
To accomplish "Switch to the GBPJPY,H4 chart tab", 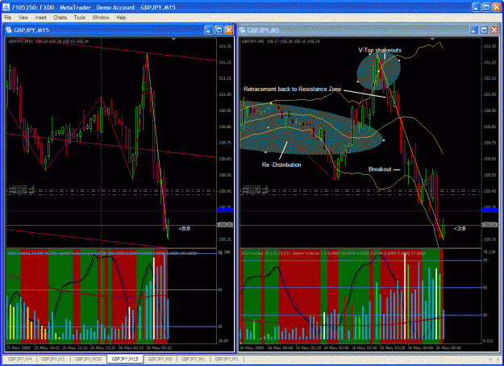I will click(19, 359).
